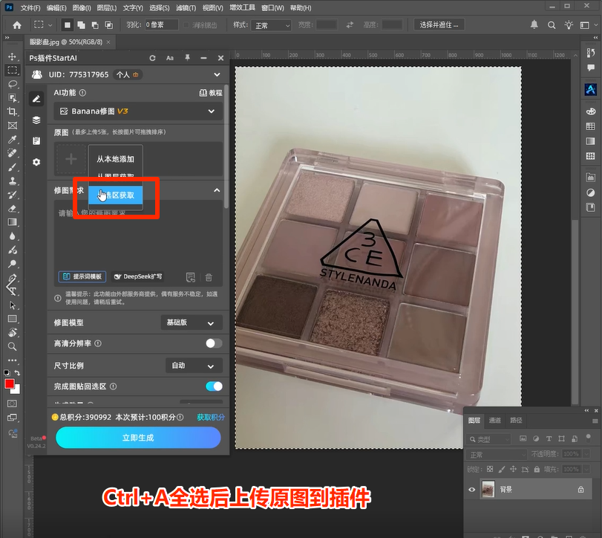
Task: Open the layers stack icon in plugin sidebar
Action: click(36, 120)
